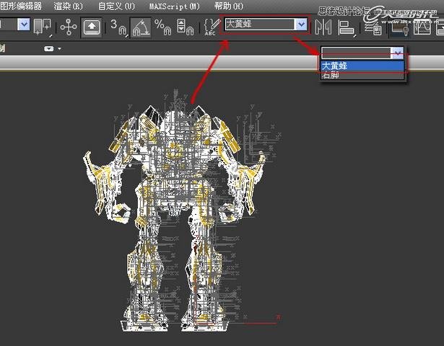The width and height of the screenshot is (444, 346).
Task: Toggle Keyboard Shortcut Override button
Action: click(92, 27)
